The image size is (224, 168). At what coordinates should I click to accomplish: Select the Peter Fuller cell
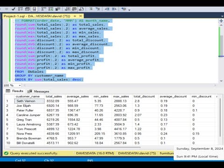pos(29,110)
